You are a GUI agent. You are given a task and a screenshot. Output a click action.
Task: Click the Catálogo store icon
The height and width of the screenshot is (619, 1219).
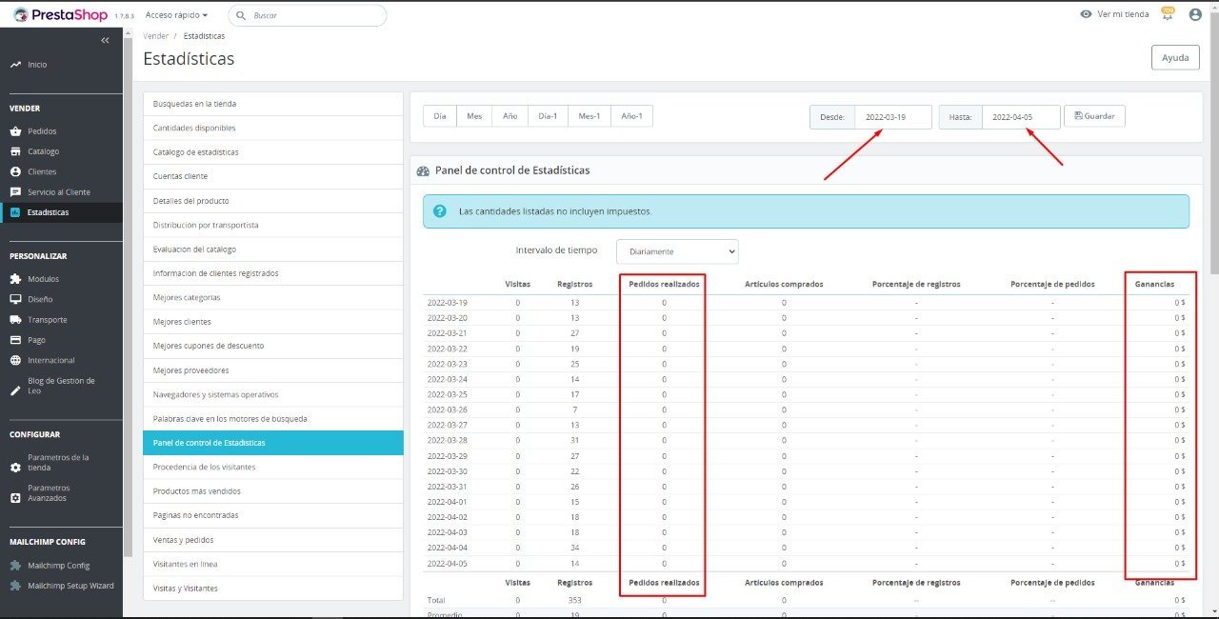(x=15, y=151)
